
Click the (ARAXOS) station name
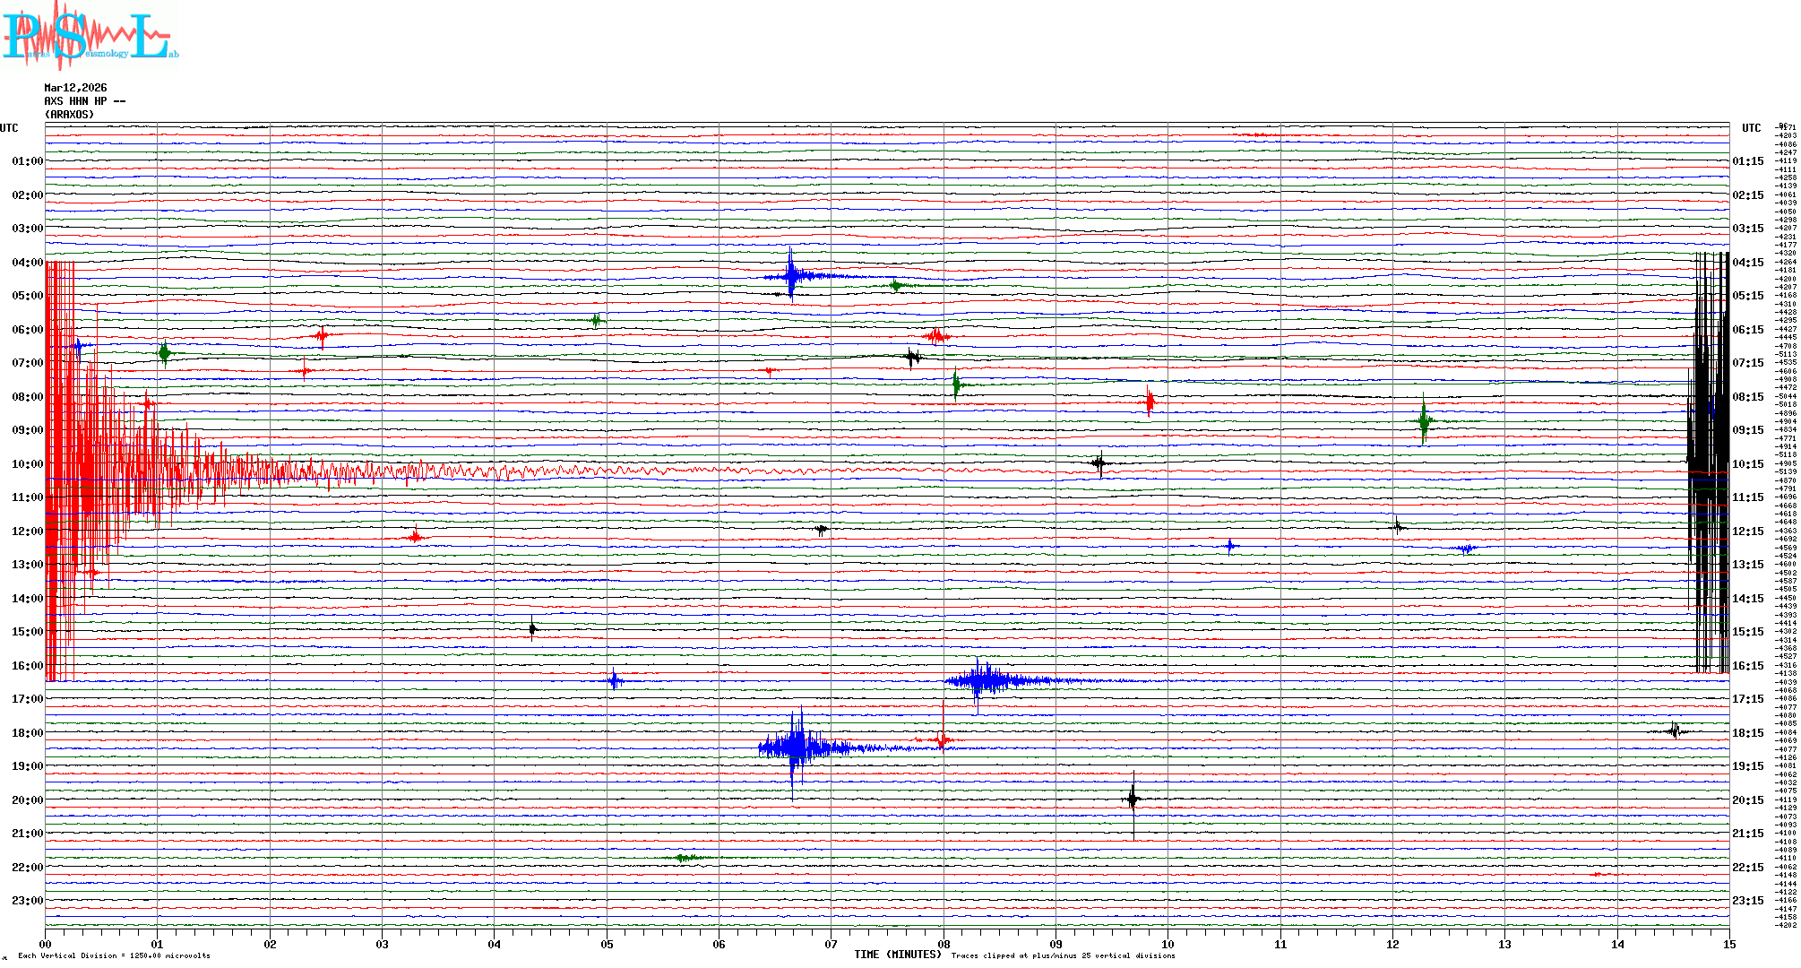69,115
